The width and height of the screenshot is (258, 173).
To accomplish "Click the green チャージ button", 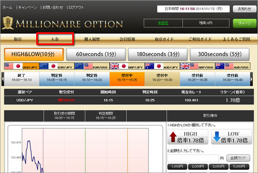I will pos(245,23).
